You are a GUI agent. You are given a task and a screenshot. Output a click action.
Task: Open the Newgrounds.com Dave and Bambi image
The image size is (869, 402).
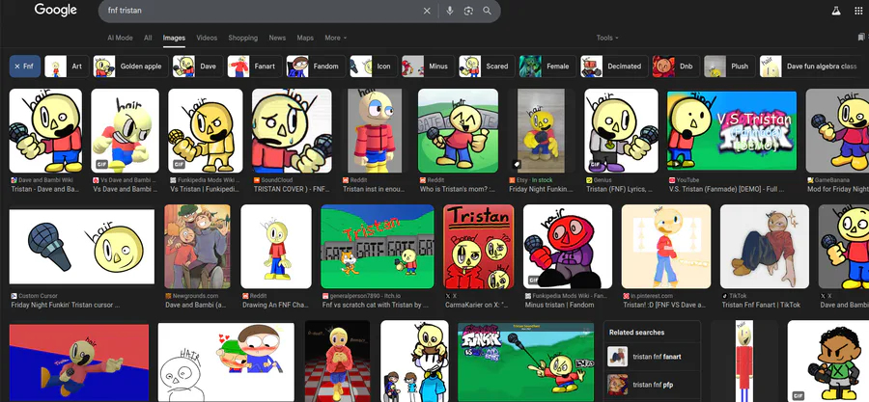(x=197, y=247)
